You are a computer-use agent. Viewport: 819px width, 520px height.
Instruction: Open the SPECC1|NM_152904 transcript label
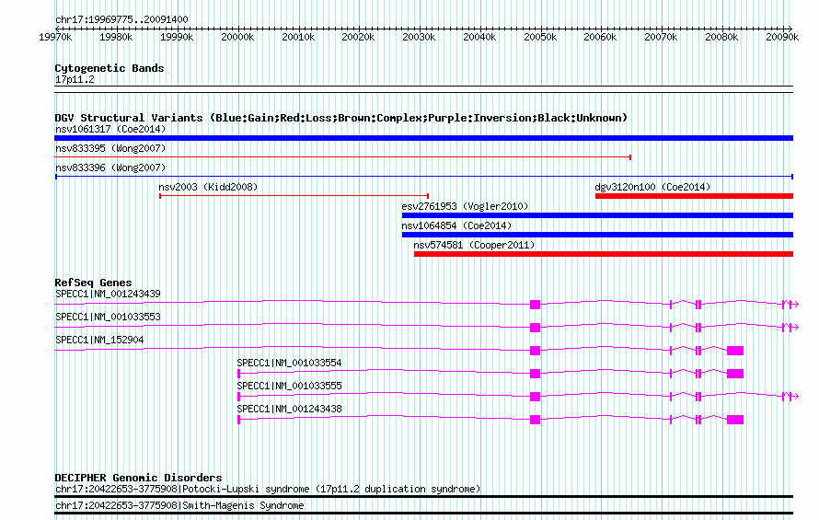click(x=99, y=340)
